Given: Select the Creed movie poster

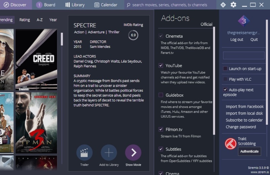Looking at the screenshot, I should click(36, 60).
